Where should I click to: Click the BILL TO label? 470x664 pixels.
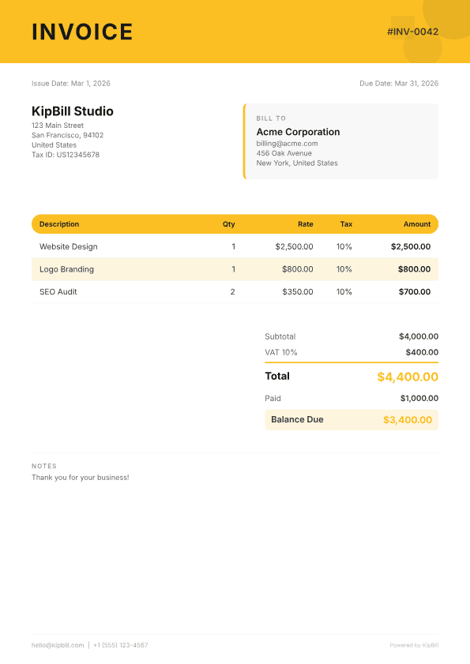pos(271,118)
